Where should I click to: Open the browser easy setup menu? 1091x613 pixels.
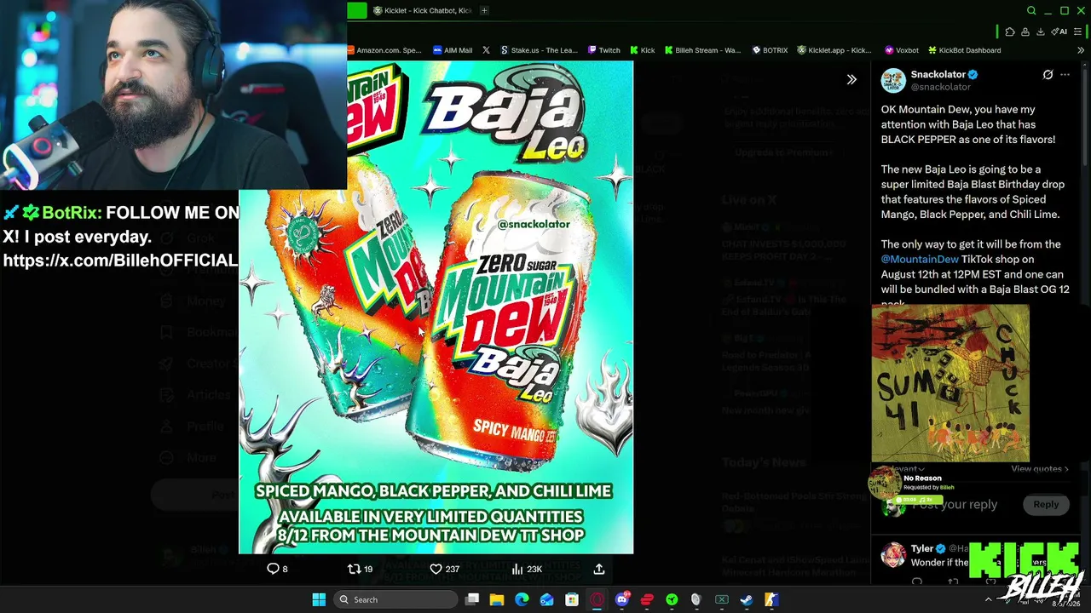[1078, 32]
